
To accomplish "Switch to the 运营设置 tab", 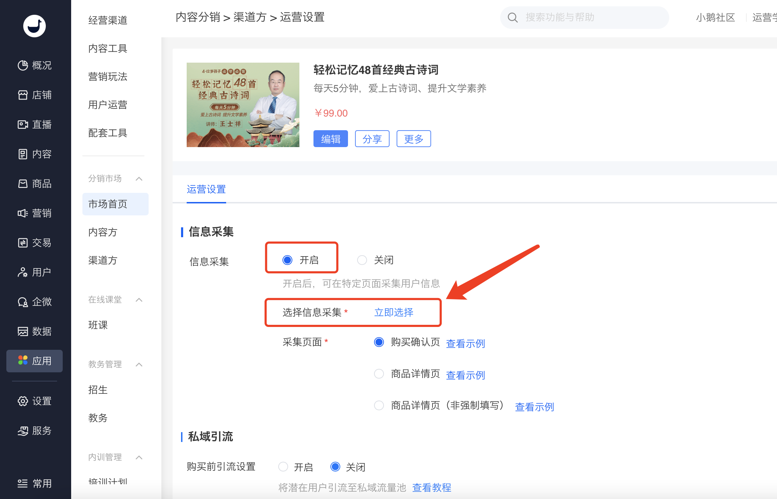I will 206,189.
